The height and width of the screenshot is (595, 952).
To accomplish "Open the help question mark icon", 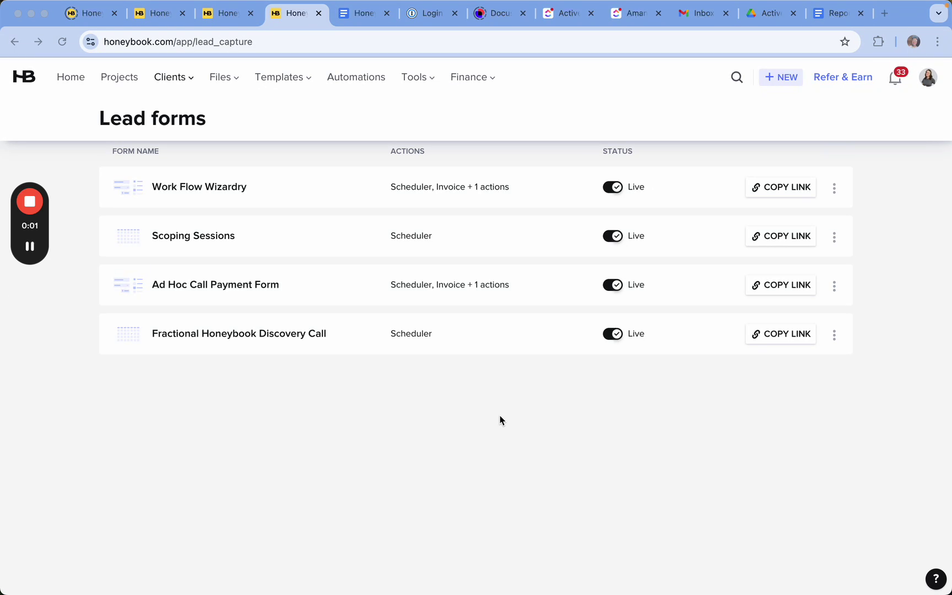I will [x=935, y=579].
